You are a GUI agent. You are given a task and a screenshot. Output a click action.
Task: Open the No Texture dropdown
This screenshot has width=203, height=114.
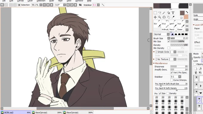point(175,59)
